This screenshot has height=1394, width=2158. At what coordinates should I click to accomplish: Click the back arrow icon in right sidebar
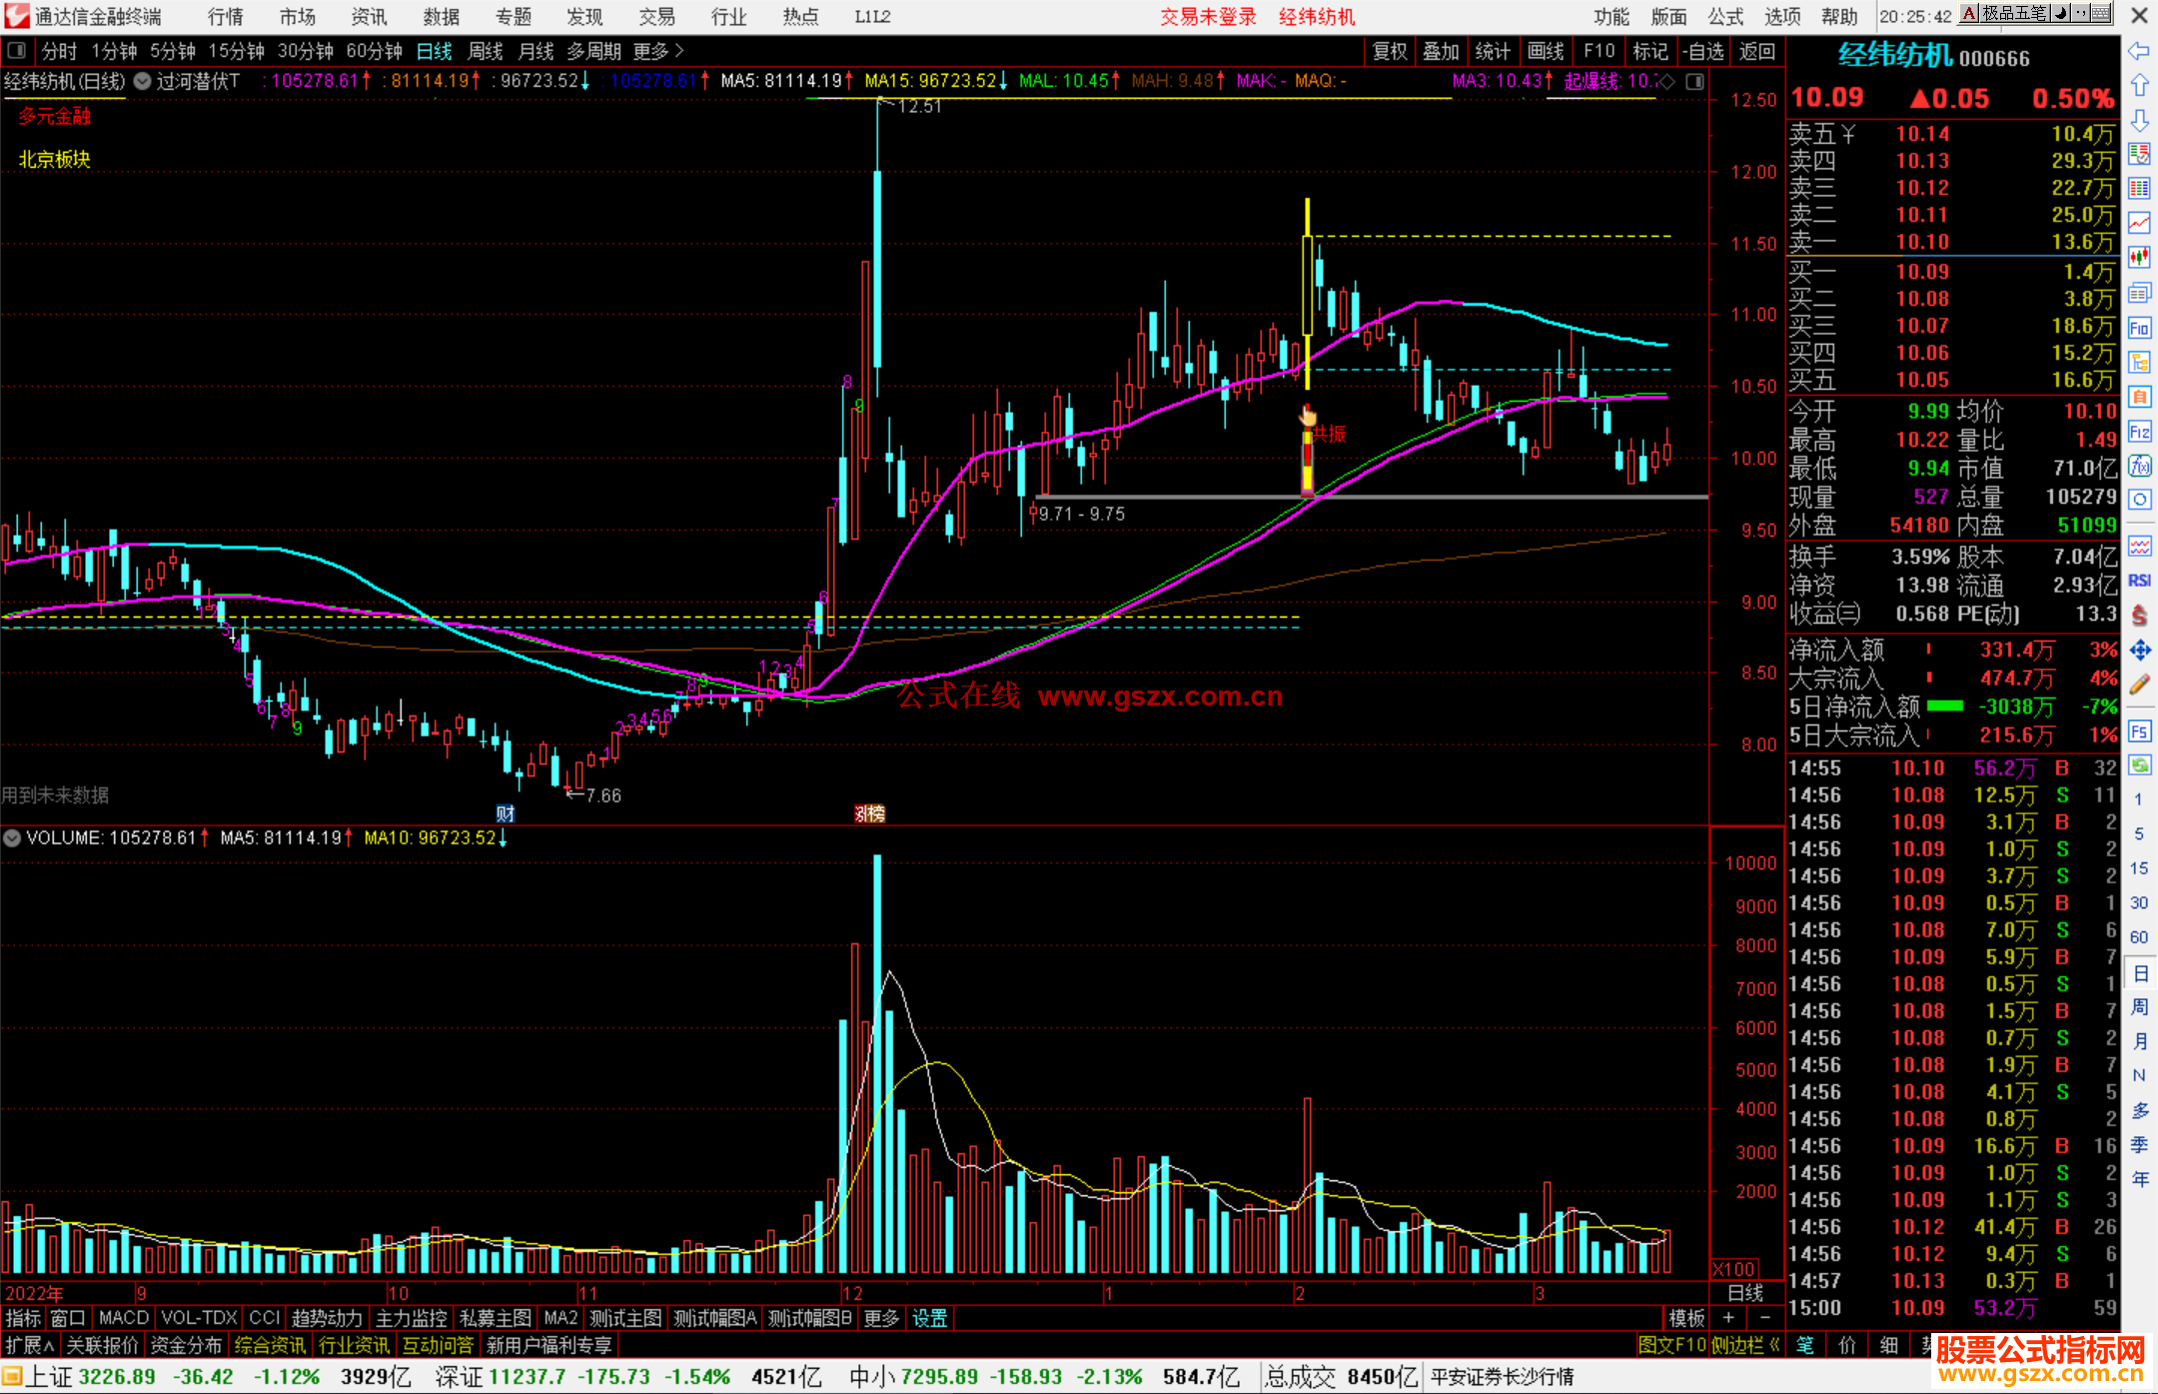[x=2139, y=51]
